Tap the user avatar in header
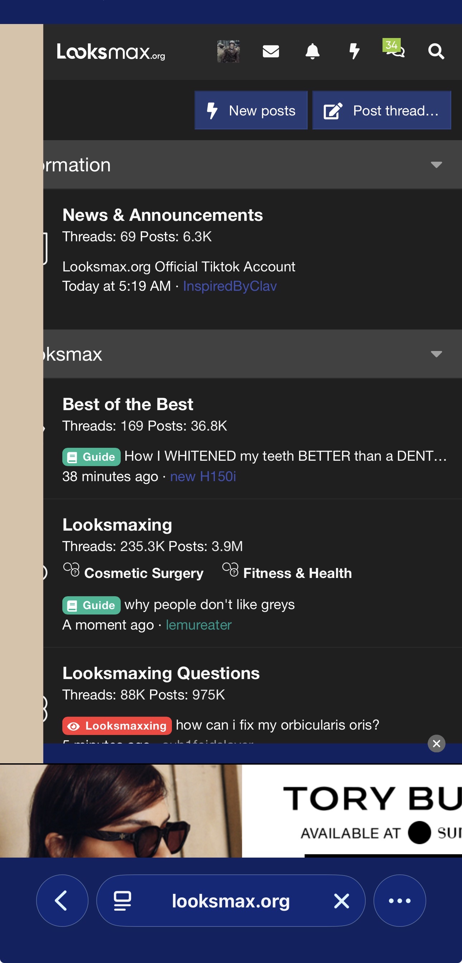 coord(228,51)
